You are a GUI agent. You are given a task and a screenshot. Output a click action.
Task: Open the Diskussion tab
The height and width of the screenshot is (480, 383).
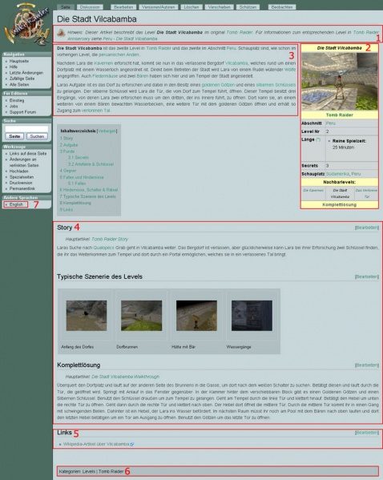tap(90, 6)
